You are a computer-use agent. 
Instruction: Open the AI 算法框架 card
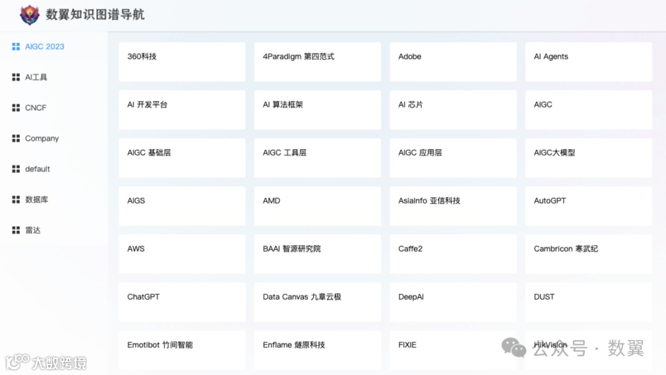pyautogui.click(x=318, y=110)
